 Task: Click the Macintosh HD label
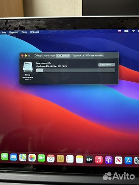pos(43,63)
